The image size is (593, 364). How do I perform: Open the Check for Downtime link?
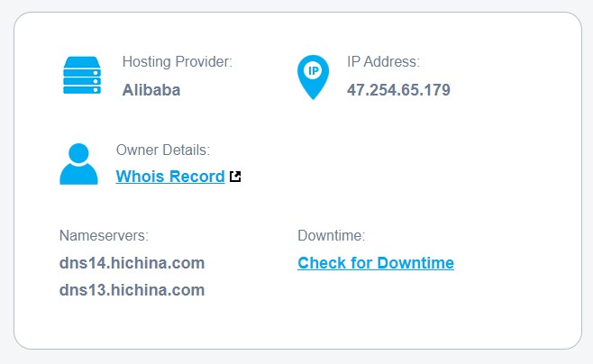point(376,263)
